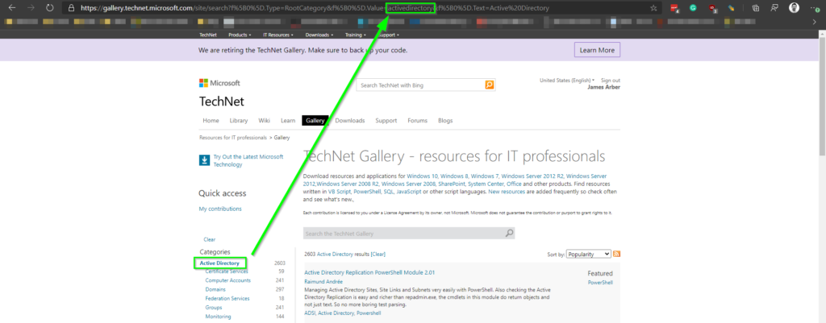
Task: Click the Clear link above Categories
Action: click(x=209, y=239)
